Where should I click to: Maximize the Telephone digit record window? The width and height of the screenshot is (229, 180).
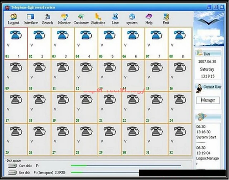tap(215, 7)
